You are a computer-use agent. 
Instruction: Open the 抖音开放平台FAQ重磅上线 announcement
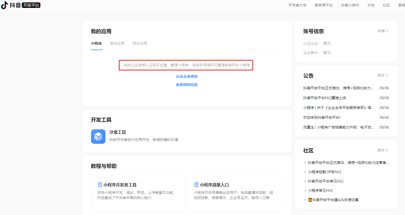[x=325, y=98]
